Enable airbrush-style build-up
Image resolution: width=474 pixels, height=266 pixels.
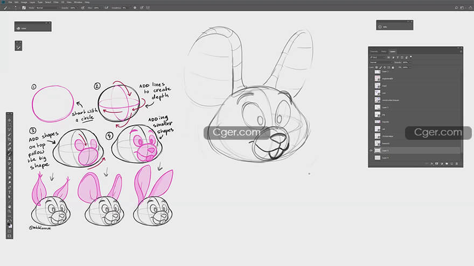107,8
